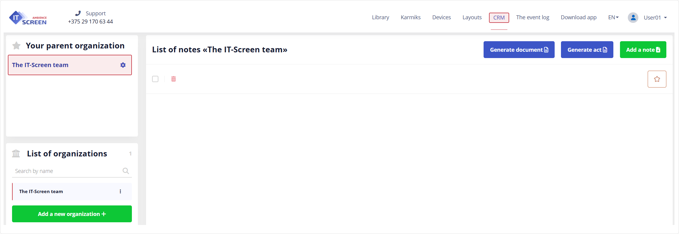Viewport: 679px width, 234px height.
Task: Click the gear icon for The IT-Screen team
Action: (123, 65)
